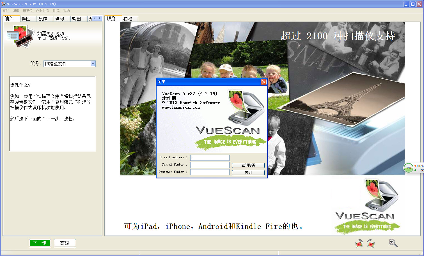
Task: Open the 文件 menu
Action: [6, 11]
